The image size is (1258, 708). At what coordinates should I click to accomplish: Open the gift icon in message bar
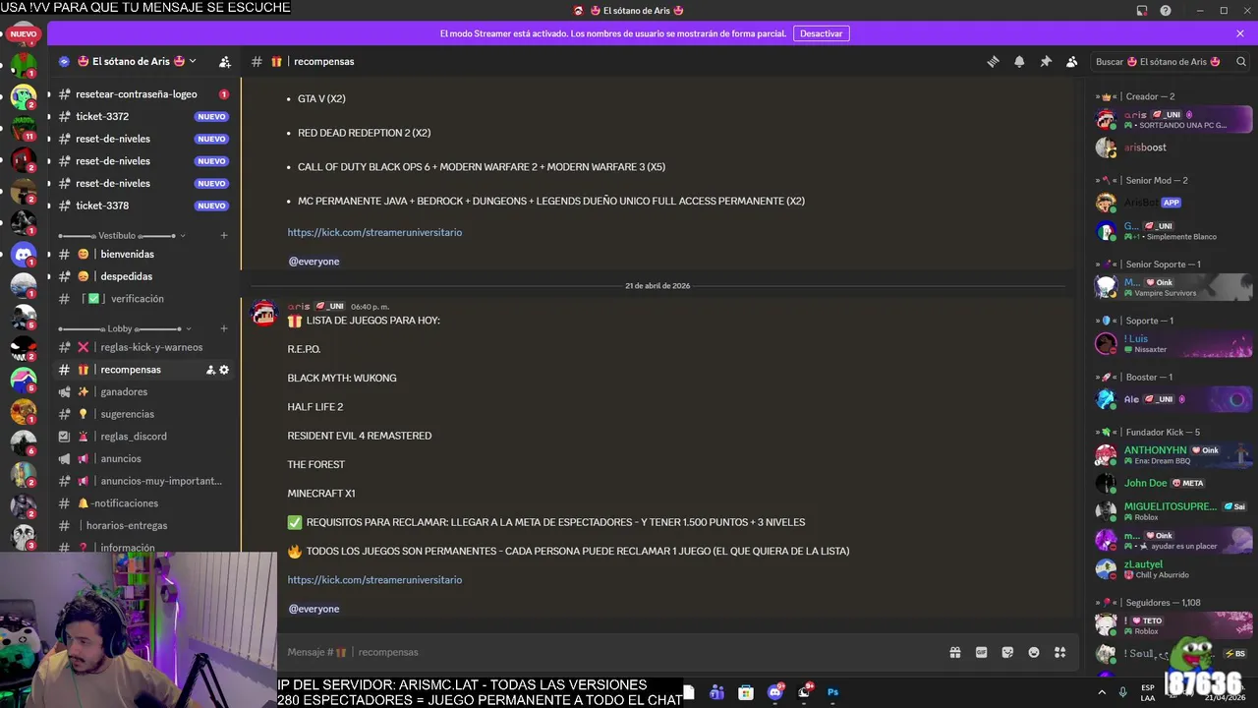point(954,652)
